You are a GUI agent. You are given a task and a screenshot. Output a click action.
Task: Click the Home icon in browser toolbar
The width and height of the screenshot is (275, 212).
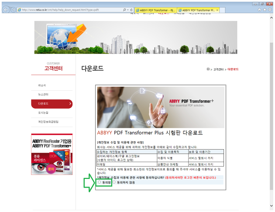pos(259,10)
